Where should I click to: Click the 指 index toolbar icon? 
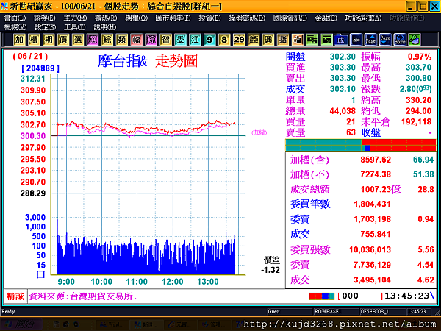click(x=283, y=40)
